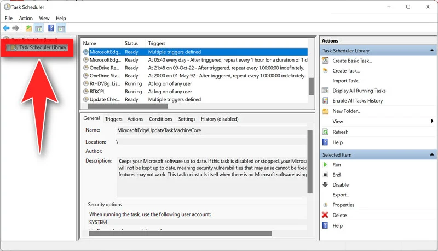
Task: Collapse the Task Scheduler Library actions section
Action: point(432,51)
